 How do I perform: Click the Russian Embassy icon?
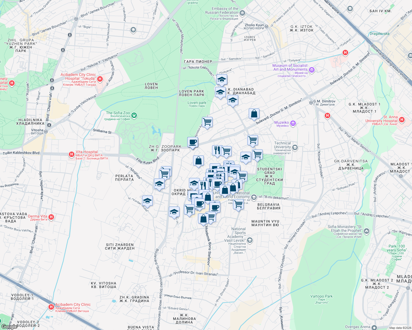(x=242, y=13)
